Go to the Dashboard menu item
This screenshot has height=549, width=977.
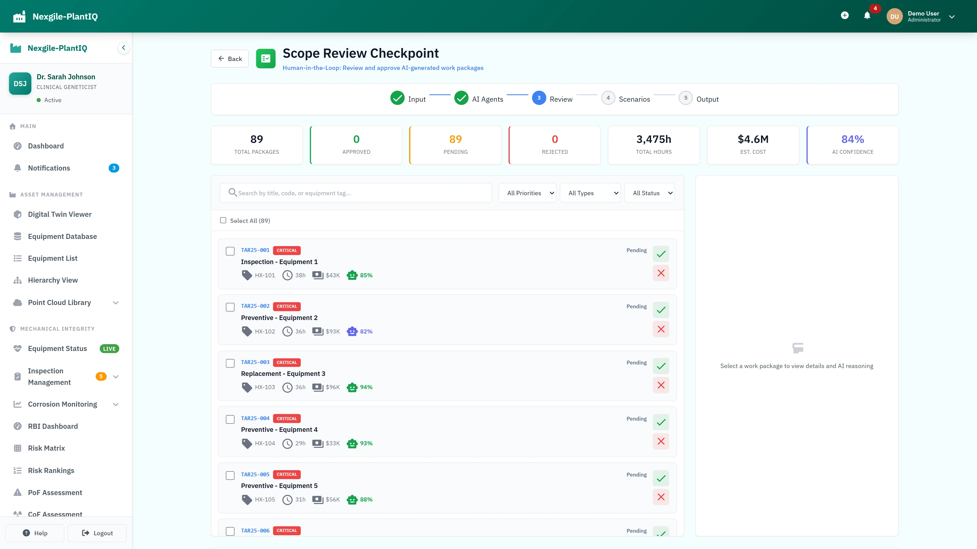point(46,146)
